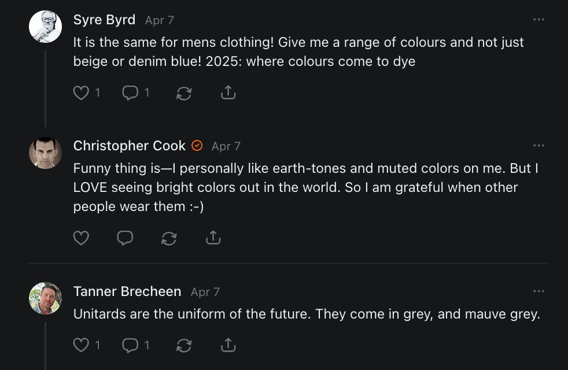Screen dimensions: 568x370
Task: Open Apr 7 timestamp on Tanner's comment
Action: click(205, 292)
